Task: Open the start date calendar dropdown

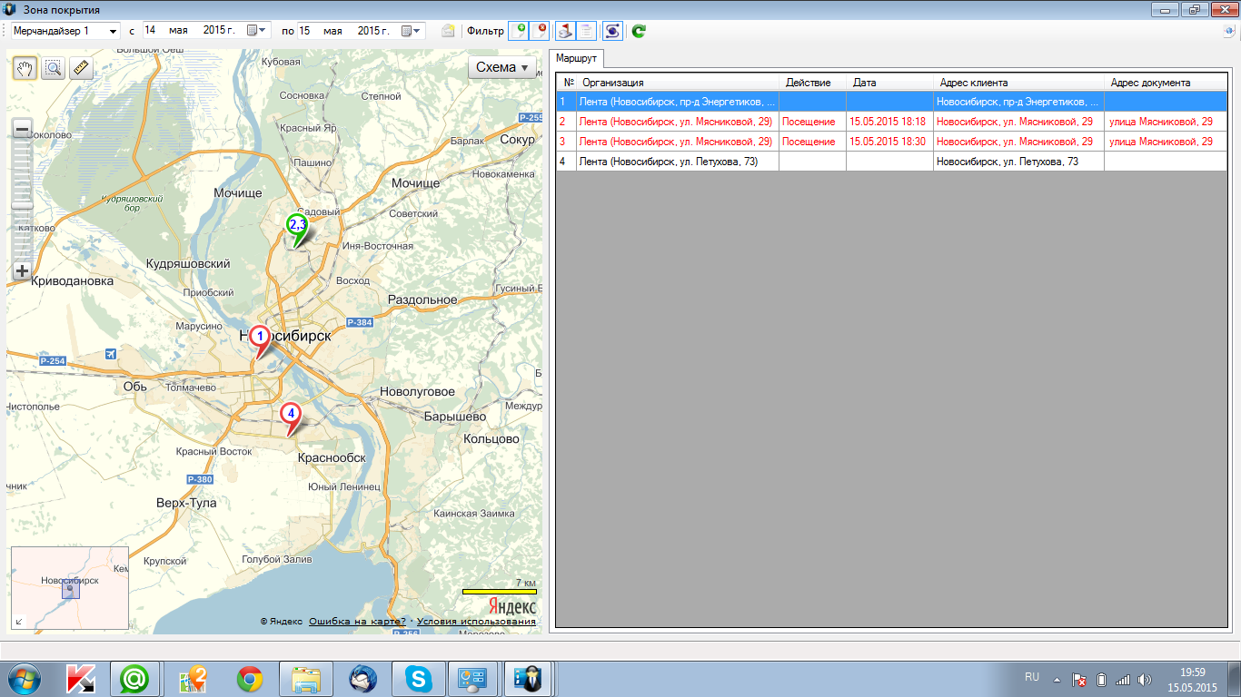Action: tap(257, 31)
